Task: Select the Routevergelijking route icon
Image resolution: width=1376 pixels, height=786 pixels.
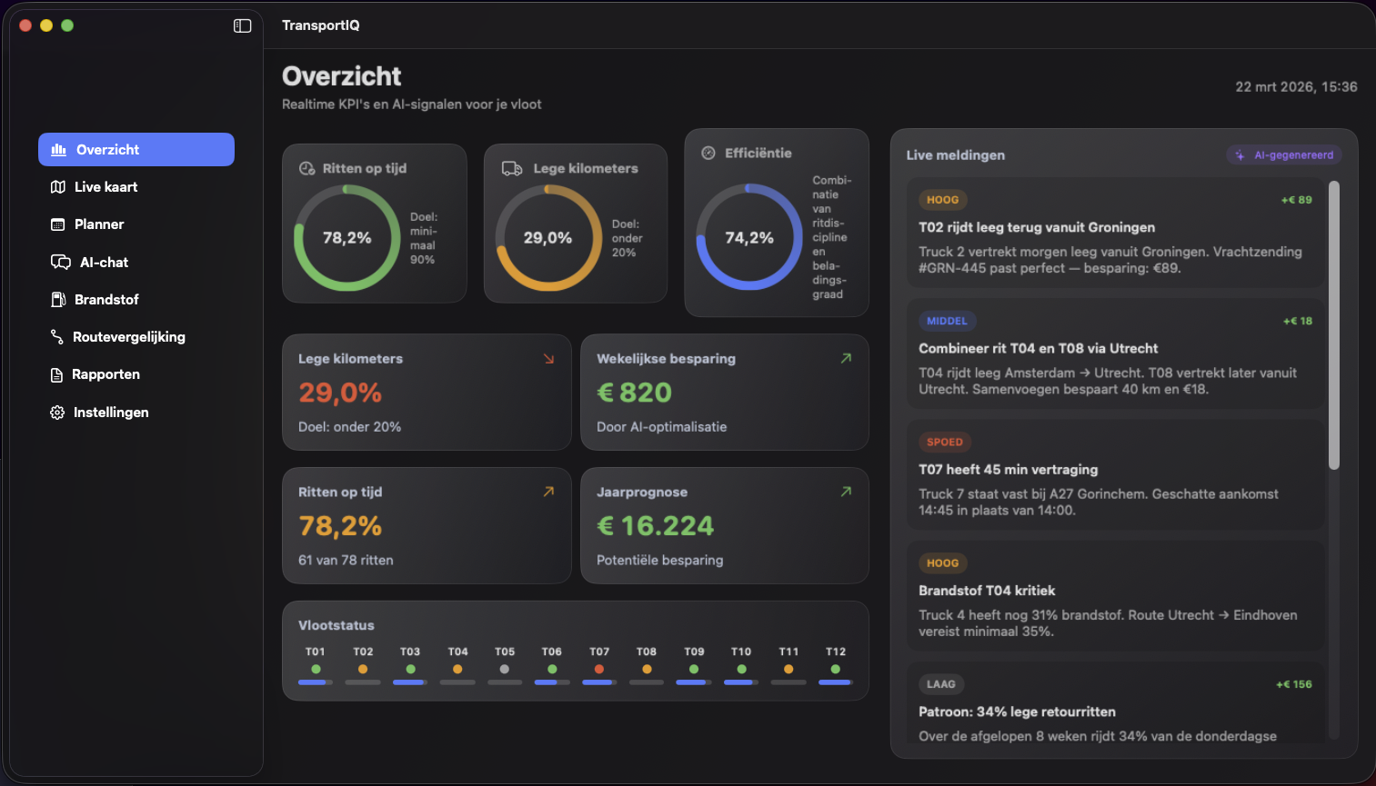Action: pos(56,336)
